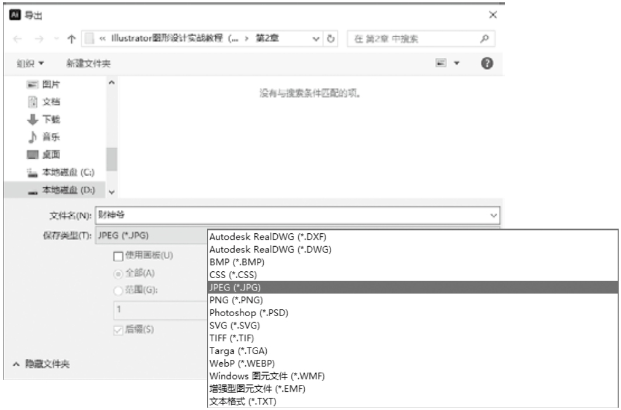
Task: Toggle the 后缀 checkbox
Action: coord(118,330)
